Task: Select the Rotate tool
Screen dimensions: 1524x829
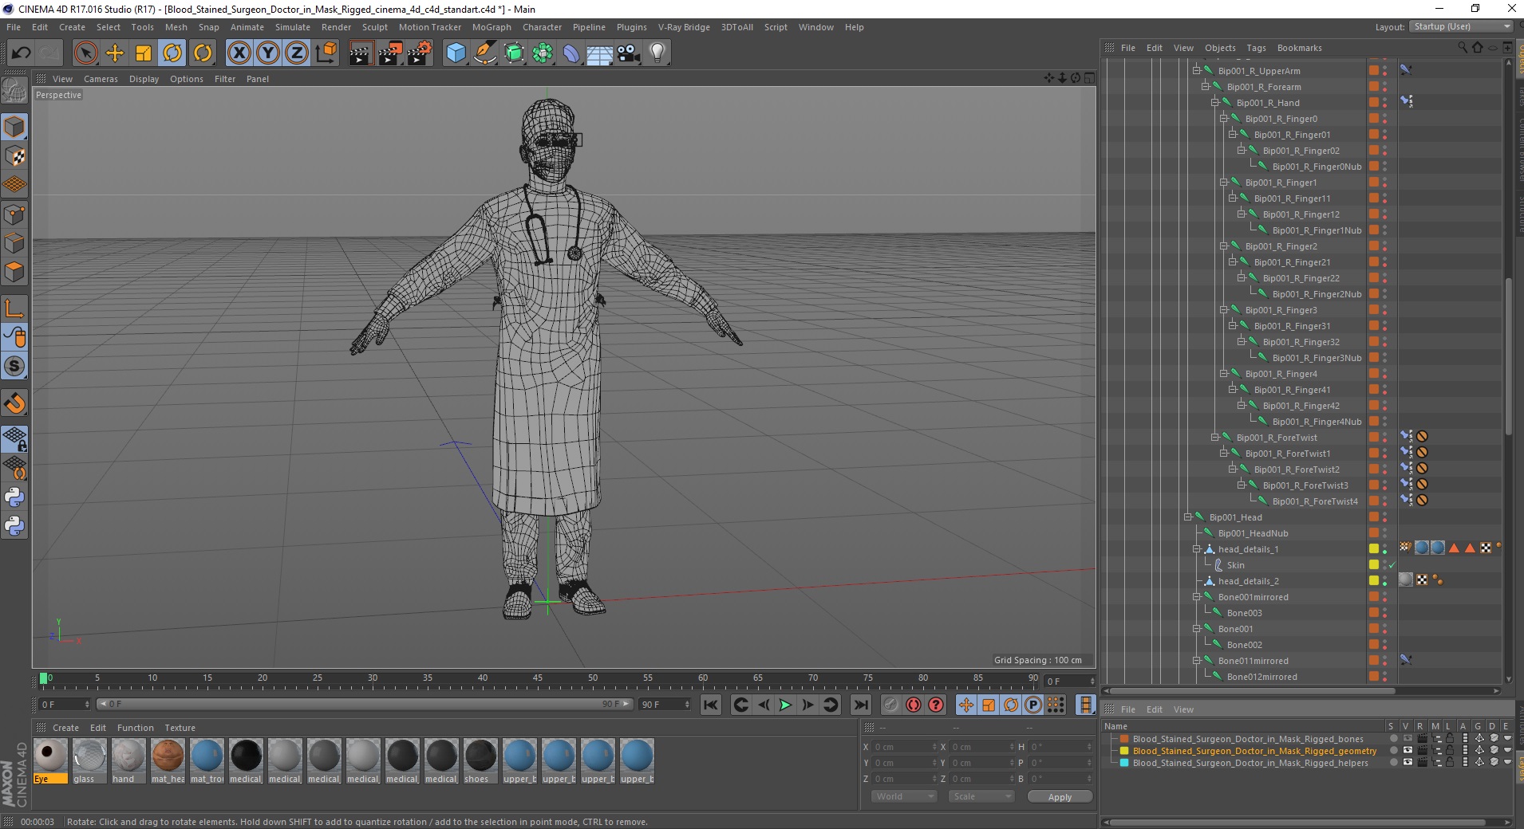Action: tap(172, 53)
